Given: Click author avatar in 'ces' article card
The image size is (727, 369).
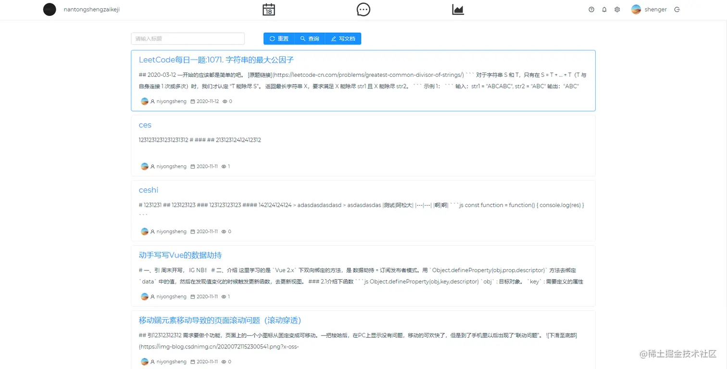Looking at the screenshot, I should 145,166.
